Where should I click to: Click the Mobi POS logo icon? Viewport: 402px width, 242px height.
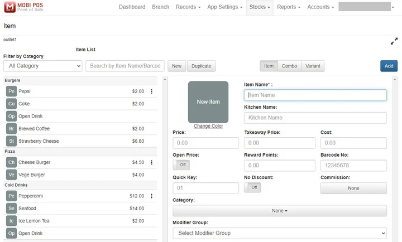tap(10, 7)
